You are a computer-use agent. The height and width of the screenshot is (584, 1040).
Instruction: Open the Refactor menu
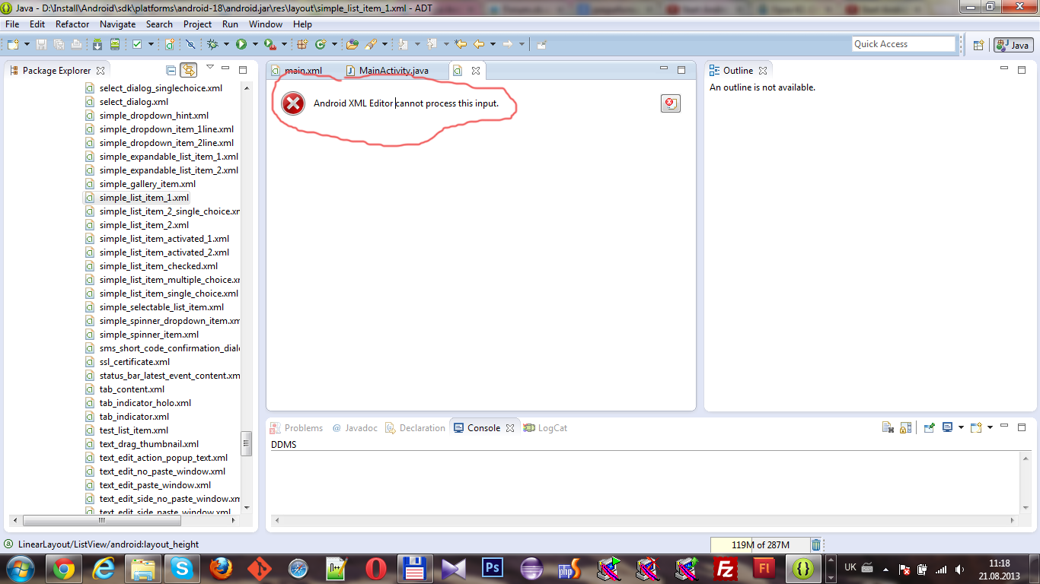(72, 24)
